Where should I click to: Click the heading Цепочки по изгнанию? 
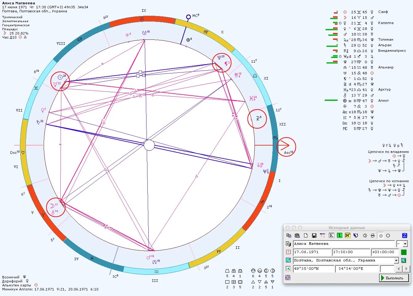[x=389, y=181]
